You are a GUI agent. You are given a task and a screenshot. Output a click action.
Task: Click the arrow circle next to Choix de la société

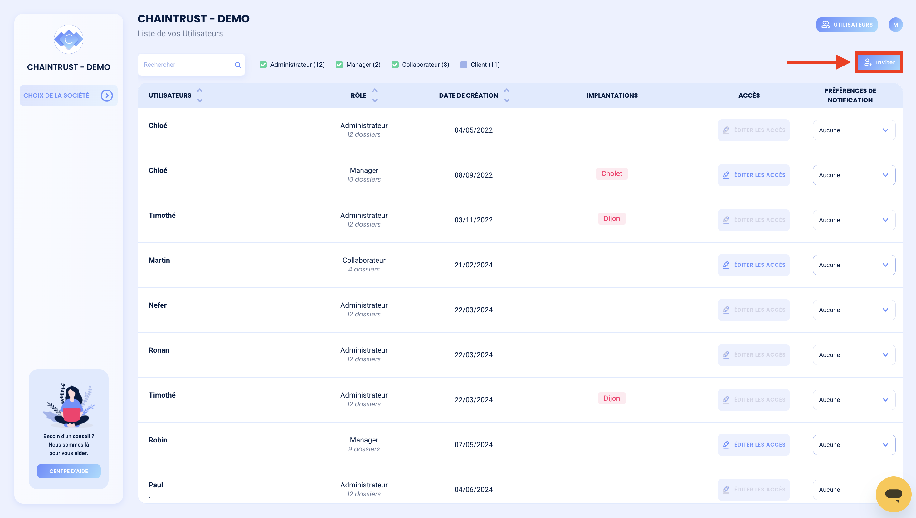click(107, 95)
